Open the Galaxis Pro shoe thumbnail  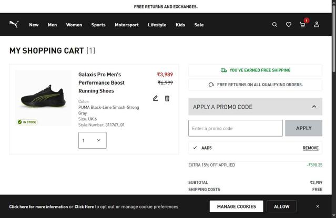[43, 97]
